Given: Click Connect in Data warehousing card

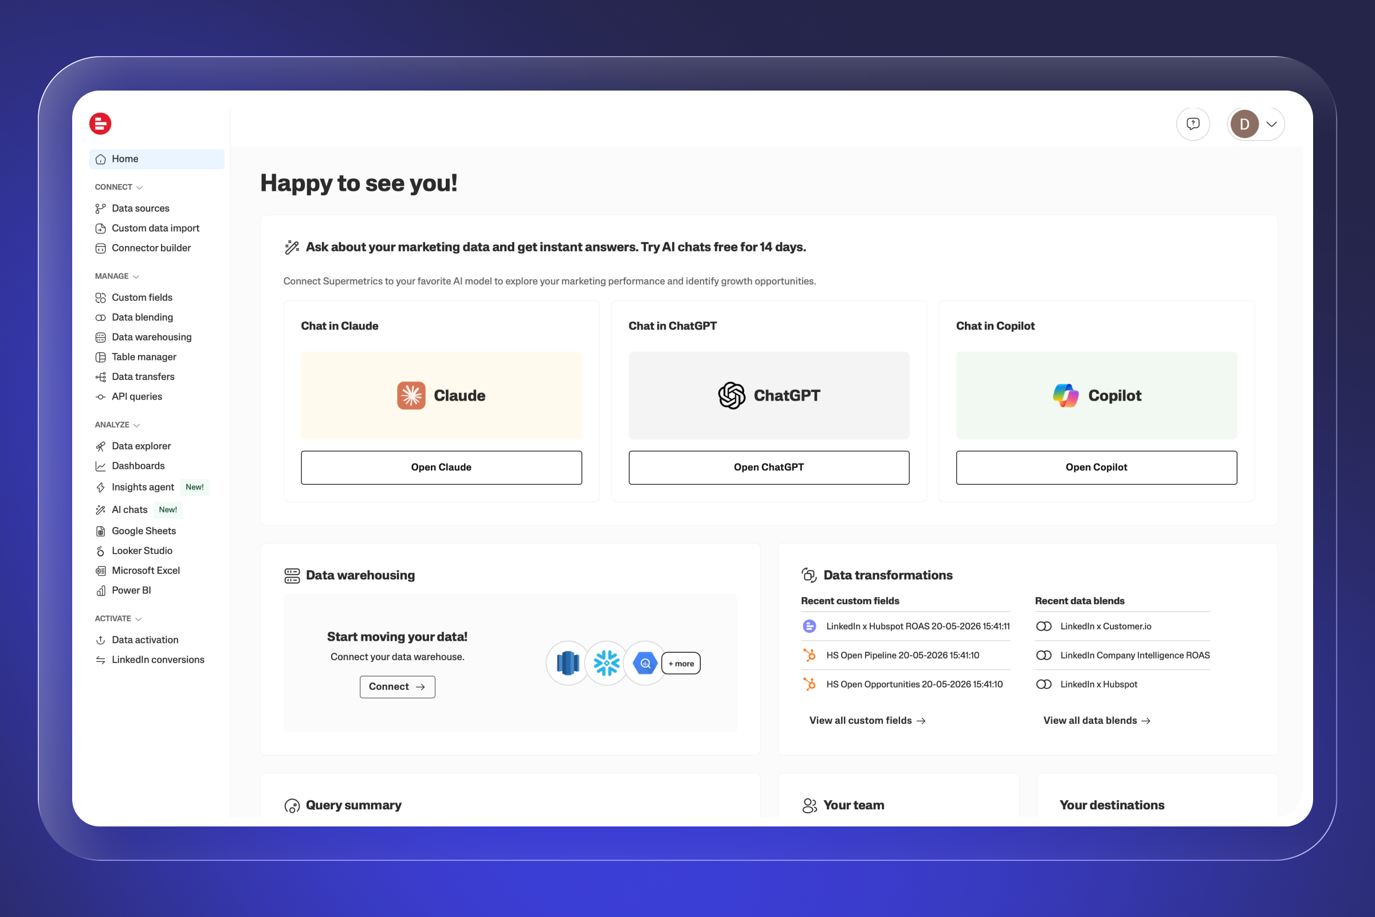Looking at the screenshot, I should click(398, 687).
